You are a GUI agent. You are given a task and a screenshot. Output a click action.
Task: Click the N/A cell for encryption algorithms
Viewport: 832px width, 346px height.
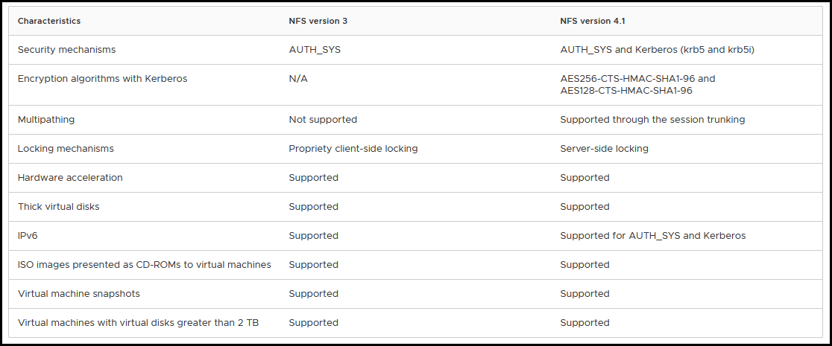(x=298, y=79)
